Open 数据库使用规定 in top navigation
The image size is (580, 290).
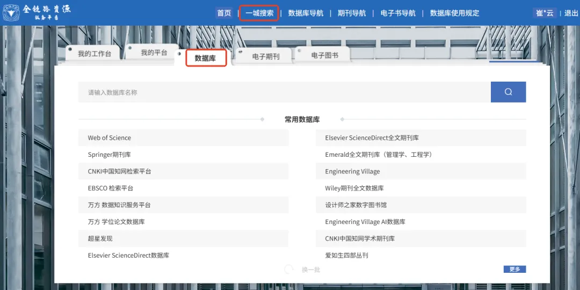coord(454,13)
